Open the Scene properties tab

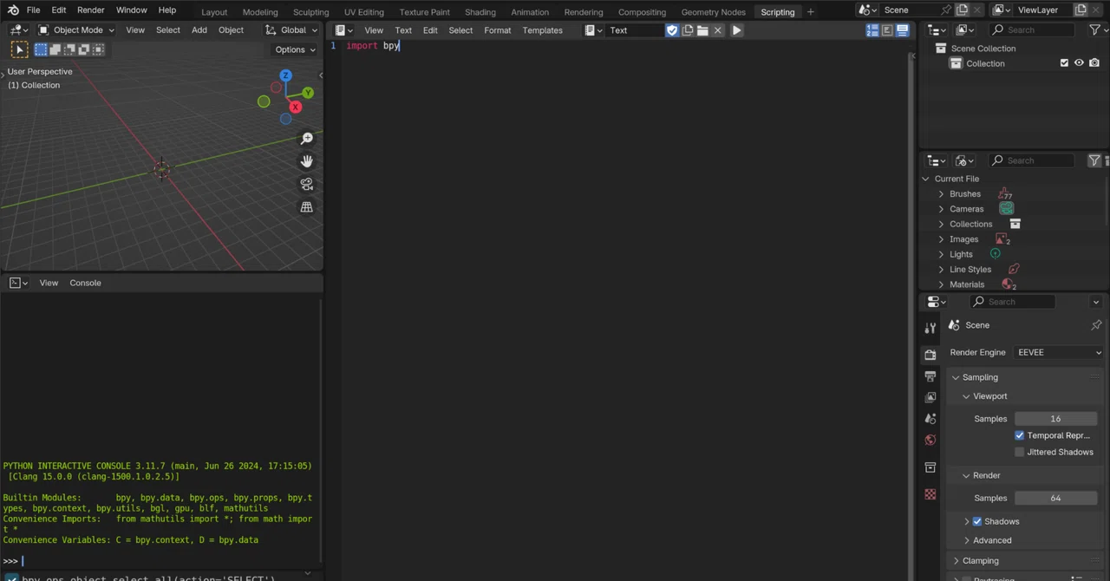930,419
